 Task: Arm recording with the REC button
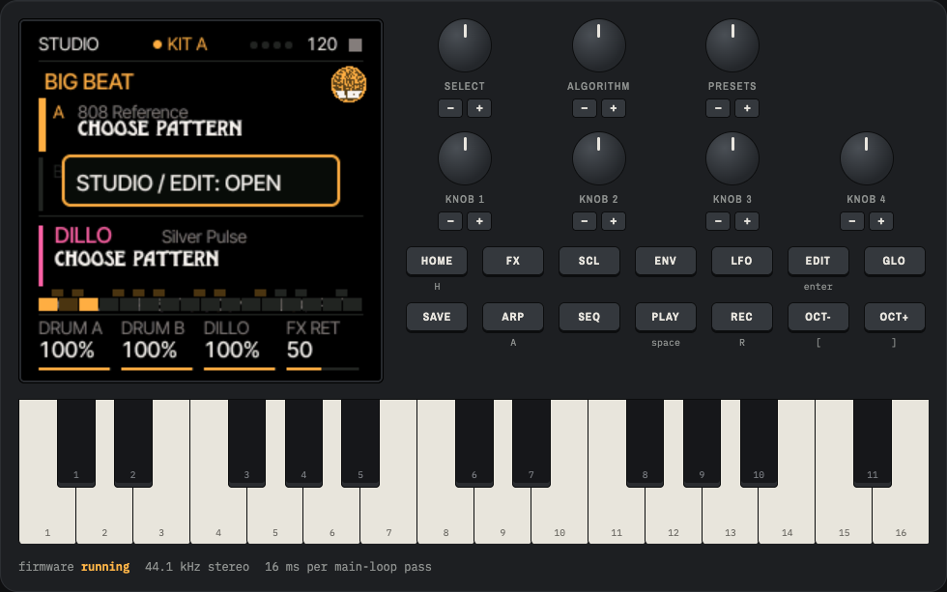pos(742,317)
